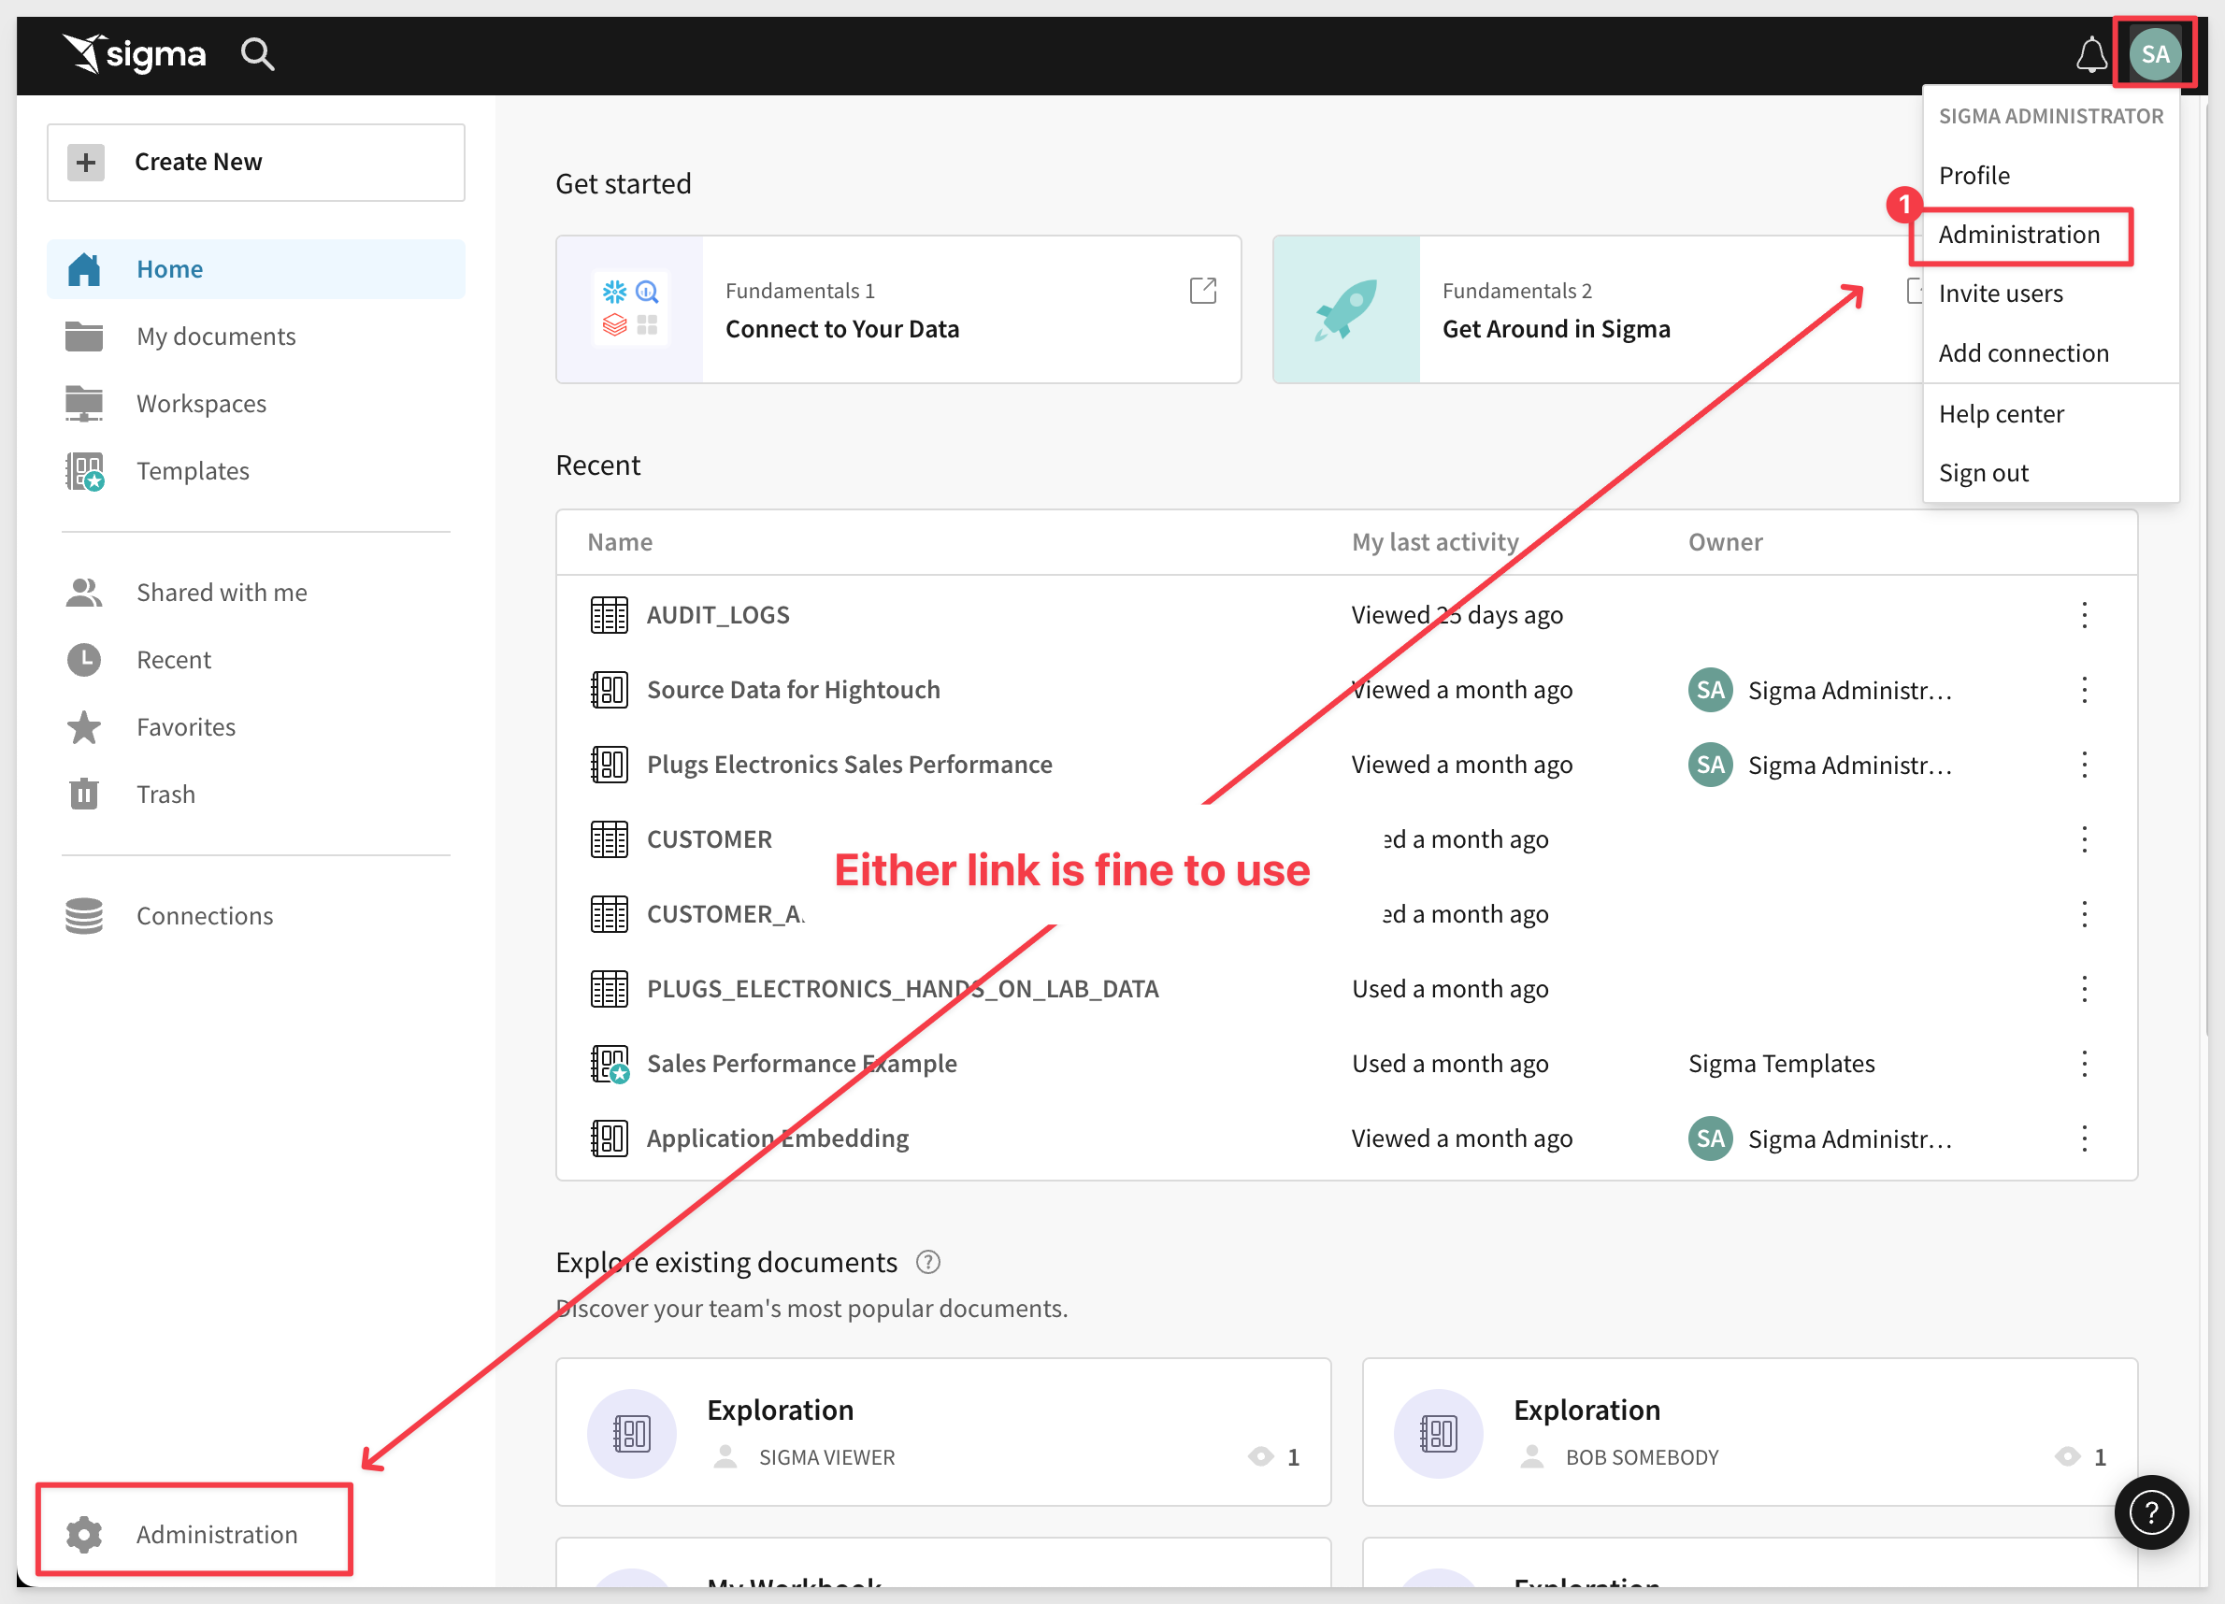Click the My documents folder icon
This screenshot has height=1604, width=2225.
click(x=84, y=336)
